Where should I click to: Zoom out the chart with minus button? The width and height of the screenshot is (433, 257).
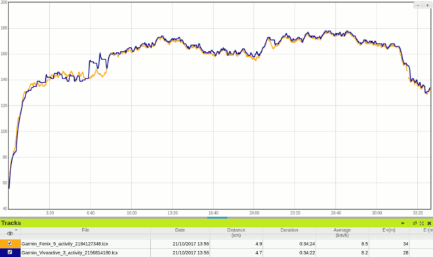point(418,5)
